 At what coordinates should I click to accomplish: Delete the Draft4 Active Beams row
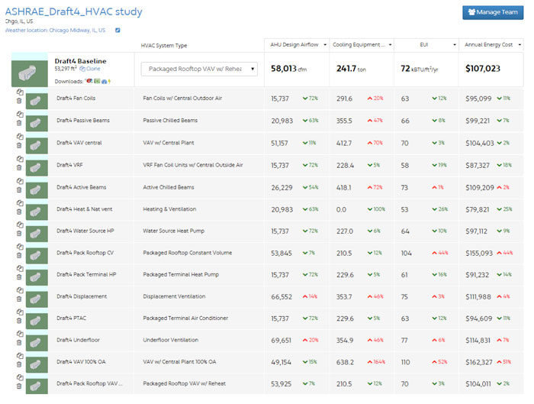(19, 191)
